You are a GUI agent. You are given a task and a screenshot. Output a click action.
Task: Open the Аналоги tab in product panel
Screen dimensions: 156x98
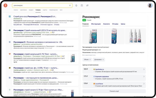pyautogui.click(x=106, y=24)
